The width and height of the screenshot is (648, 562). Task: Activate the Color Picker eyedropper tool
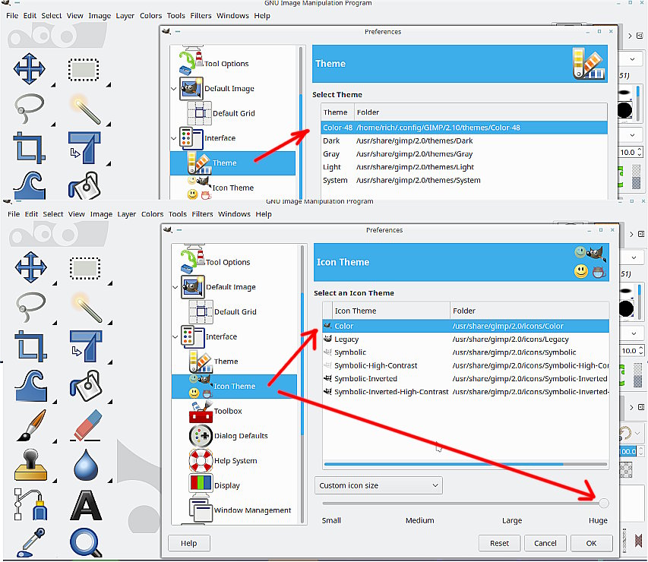click(30, 542)
